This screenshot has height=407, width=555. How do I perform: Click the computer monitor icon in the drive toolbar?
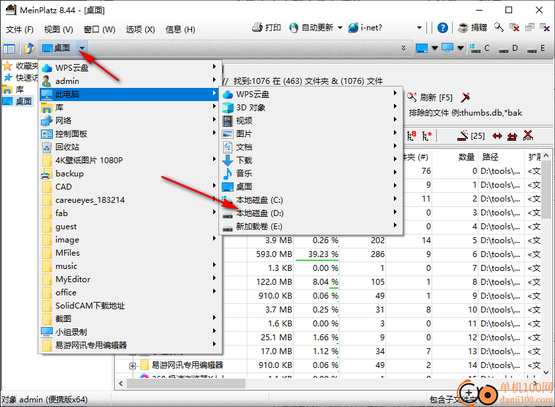tap(447, 48)
